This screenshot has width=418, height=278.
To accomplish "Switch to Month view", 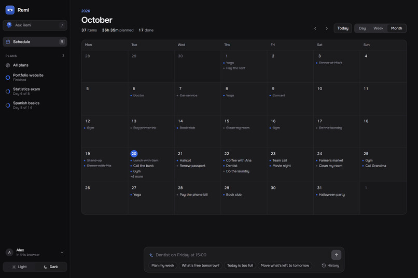I will click(396, 28).
